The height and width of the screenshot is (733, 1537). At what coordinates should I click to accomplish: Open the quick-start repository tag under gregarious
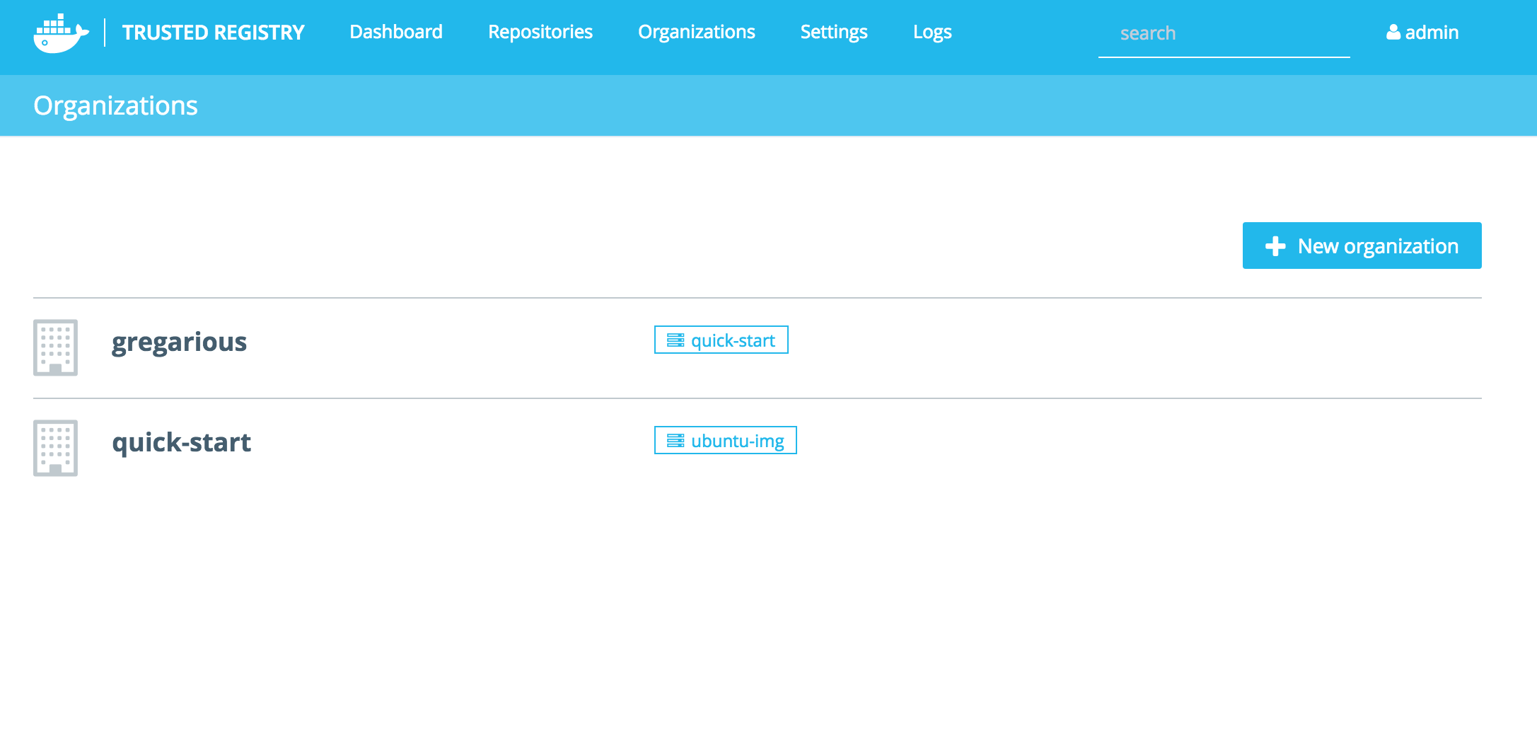[x=721, y=340]
